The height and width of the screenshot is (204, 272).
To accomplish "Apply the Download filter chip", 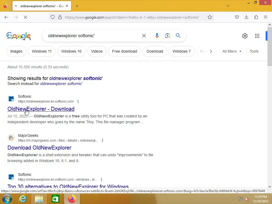I will click(x=155, y=51).
